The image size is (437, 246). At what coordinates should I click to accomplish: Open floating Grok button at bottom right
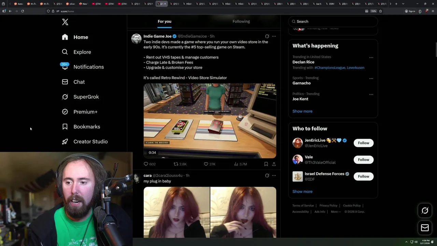coord(425,211)
